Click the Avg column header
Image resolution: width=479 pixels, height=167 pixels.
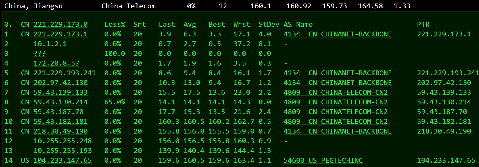pyautogui.click(x=190, y=25)
